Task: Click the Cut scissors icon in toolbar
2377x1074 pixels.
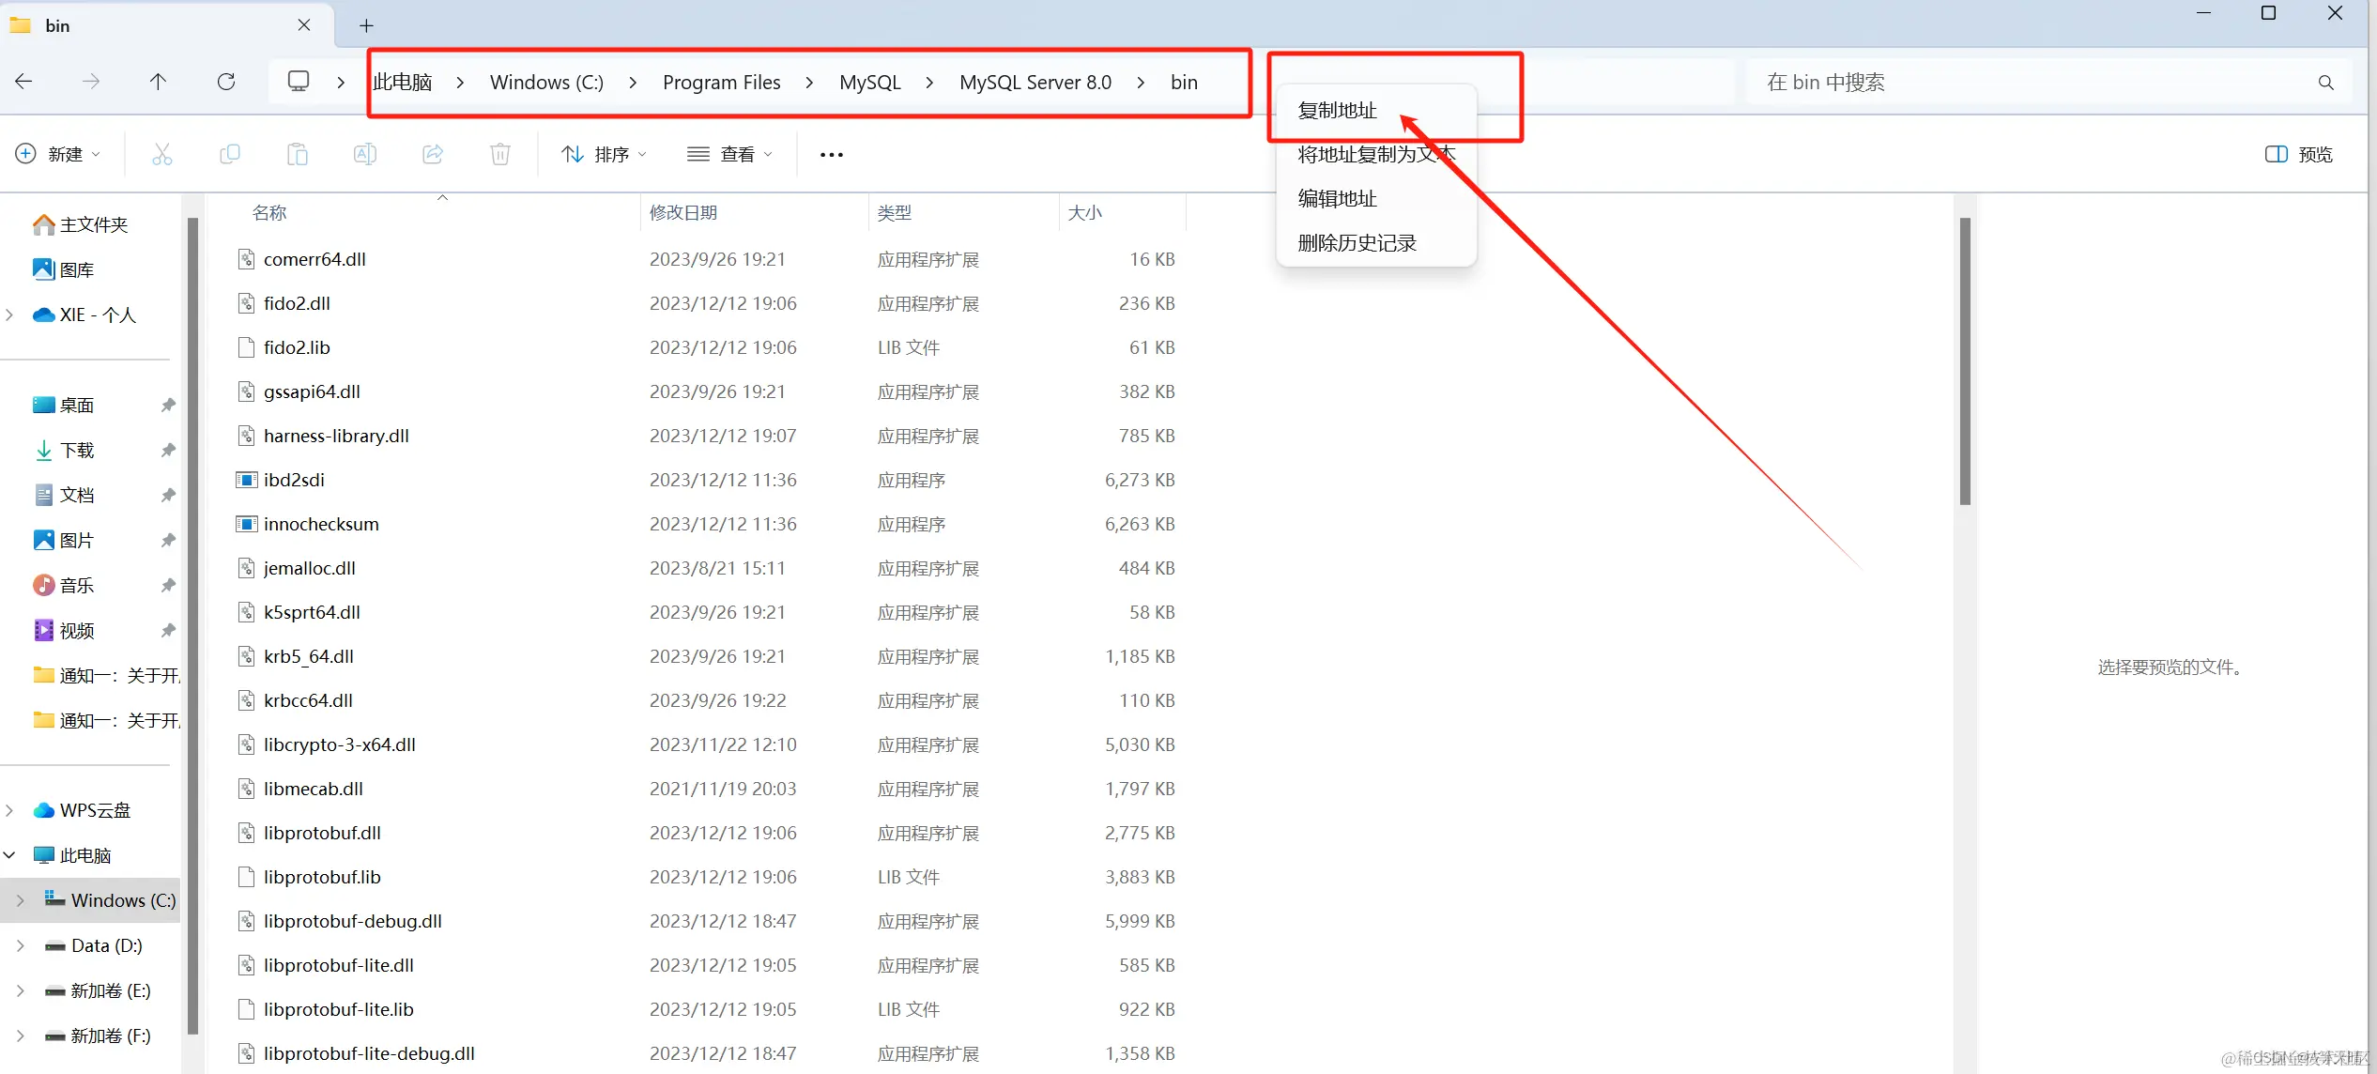Action: [161, 154]
